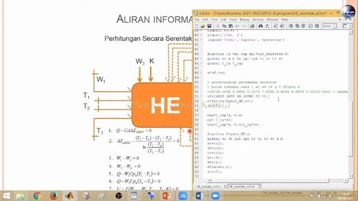Image resolution: width=358 pixels, height=201 pixels.
Task: Click the New file icon in editor toolbar
Action: tap(196, 26)
